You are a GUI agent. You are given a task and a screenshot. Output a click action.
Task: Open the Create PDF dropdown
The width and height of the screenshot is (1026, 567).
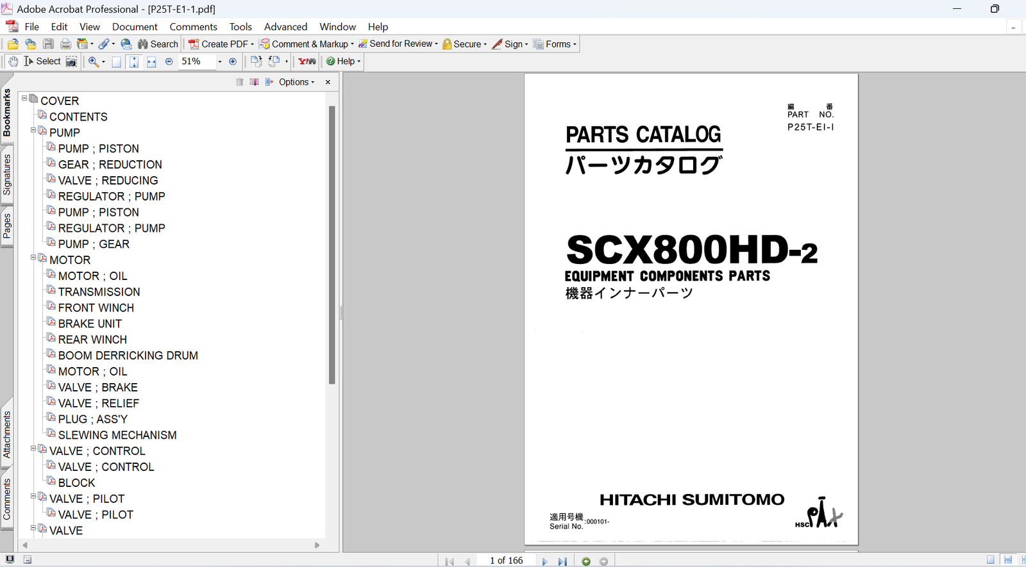coord(221,44)
